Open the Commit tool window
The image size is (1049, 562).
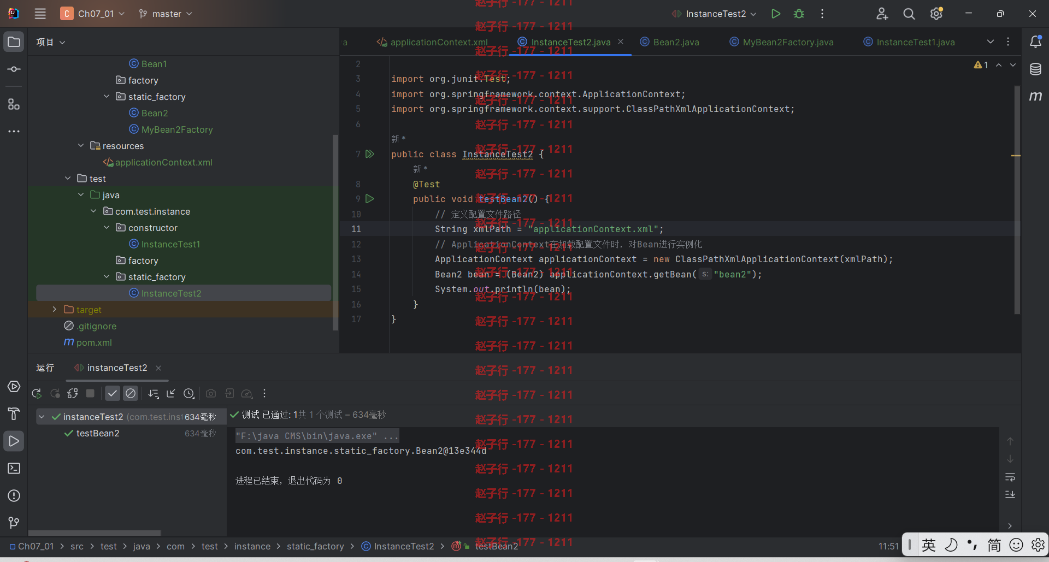click(x=14, y=69)
